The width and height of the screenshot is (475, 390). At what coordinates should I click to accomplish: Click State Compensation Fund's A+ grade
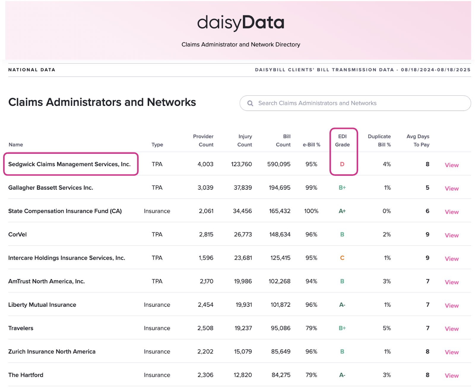(342, 211)
